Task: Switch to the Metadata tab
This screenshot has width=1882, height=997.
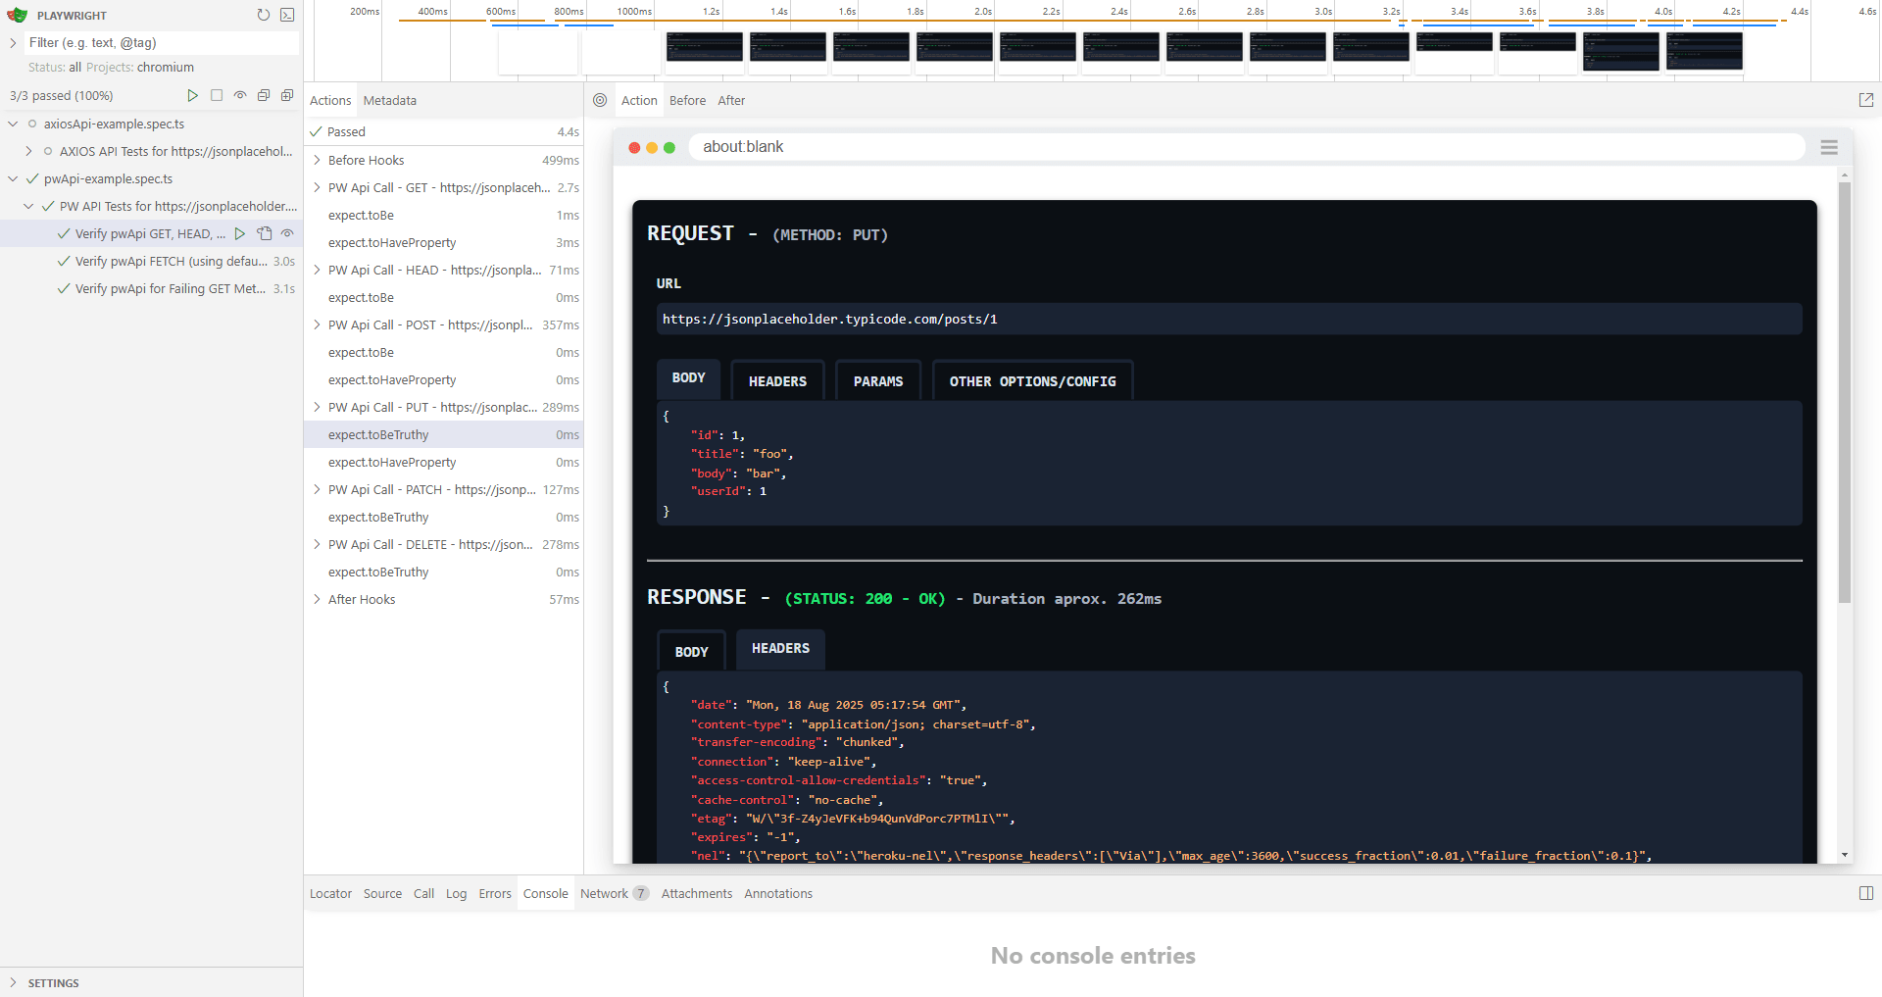Action: [389, 100]
